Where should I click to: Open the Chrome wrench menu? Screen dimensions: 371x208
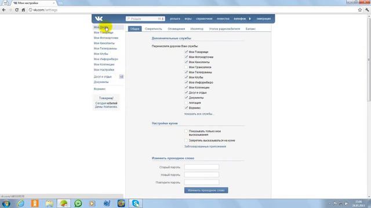click(367, 10)
